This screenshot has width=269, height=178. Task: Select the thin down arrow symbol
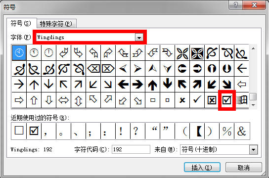[x=48, y=85]
